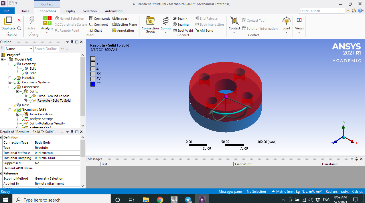Open Telegram from the taskbar
Image resolution: width=365 pixels, height=203 pixels.
(188, 200)
